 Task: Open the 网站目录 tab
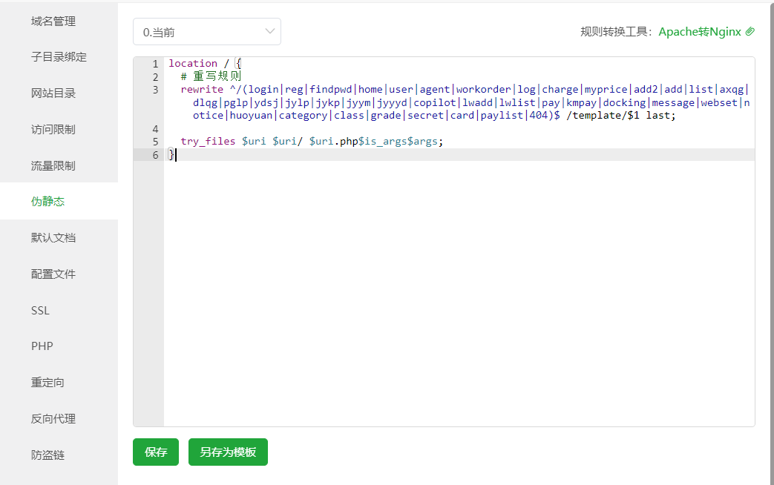53,93
